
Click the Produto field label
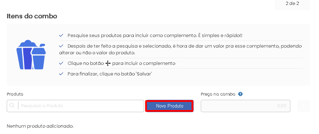coord(15,94)
